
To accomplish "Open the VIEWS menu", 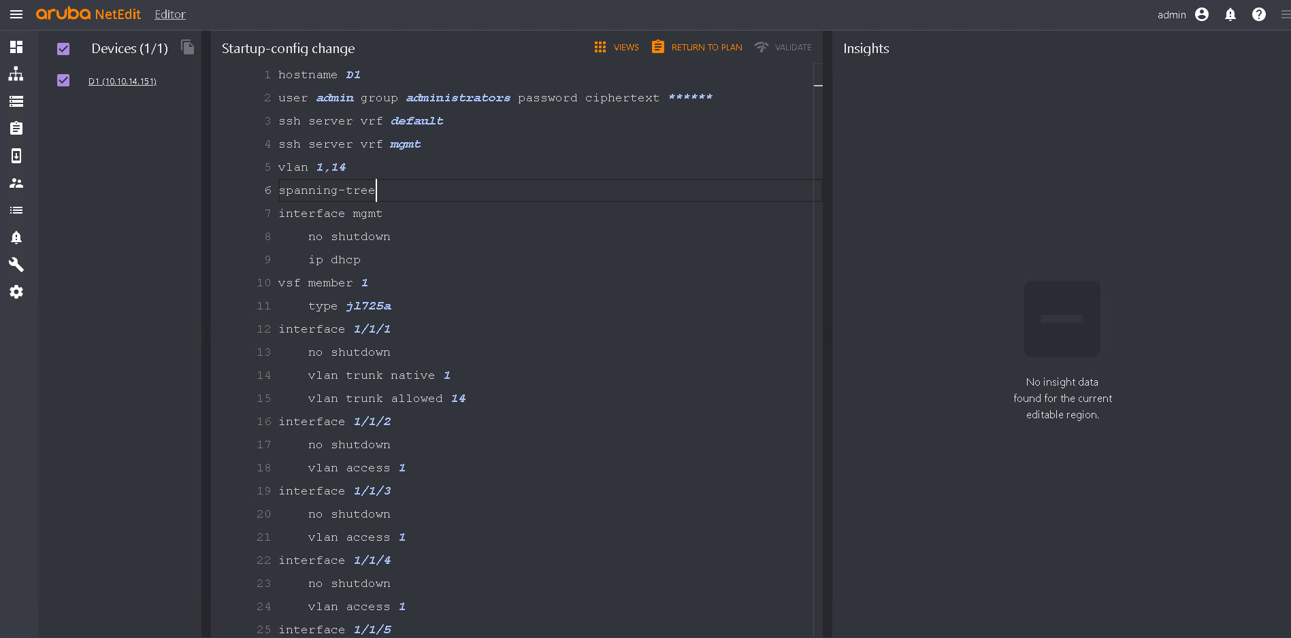I will [x=617, y=47].
